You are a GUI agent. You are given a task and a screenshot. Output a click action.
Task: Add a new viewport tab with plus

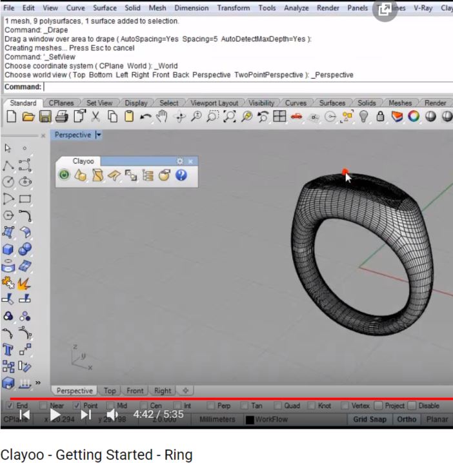pyautogui.click(x=186, y=390)
